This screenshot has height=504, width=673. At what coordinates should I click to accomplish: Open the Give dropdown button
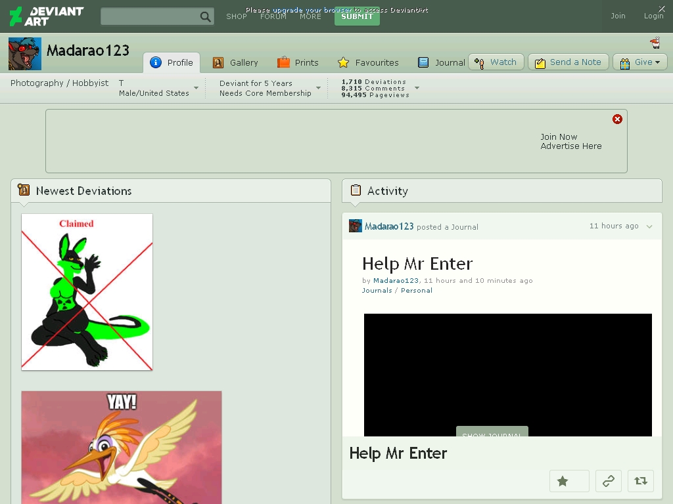640,62
